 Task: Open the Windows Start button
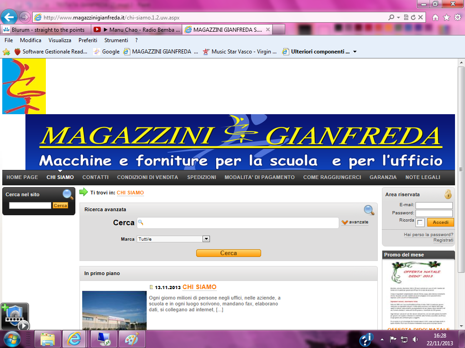pos(12,339)
